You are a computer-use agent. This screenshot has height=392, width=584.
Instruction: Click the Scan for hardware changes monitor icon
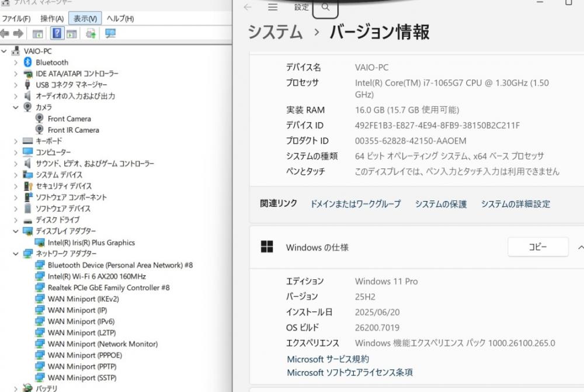coord(110,33)
